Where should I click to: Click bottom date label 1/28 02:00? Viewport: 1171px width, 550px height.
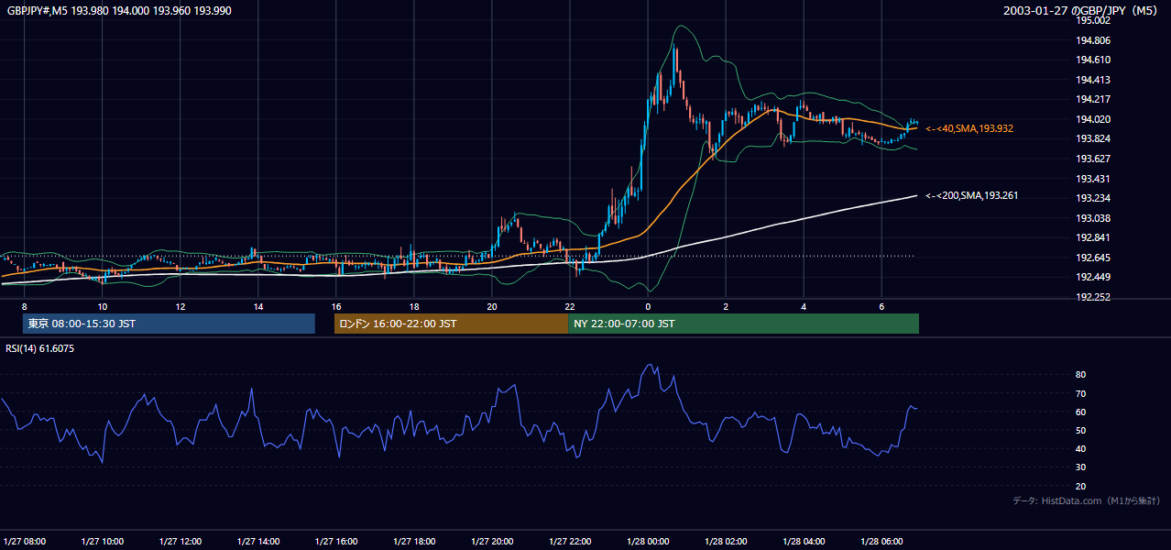pos(726,541)
